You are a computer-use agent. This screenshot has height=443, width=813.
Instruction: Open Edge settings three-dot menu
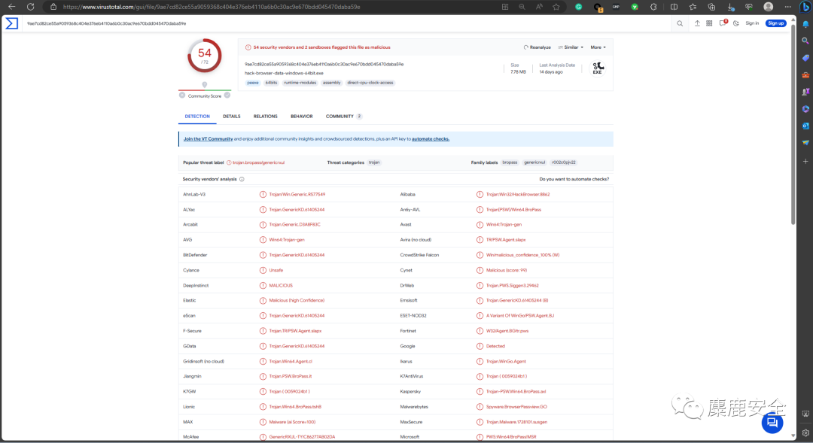coord(787,7)
